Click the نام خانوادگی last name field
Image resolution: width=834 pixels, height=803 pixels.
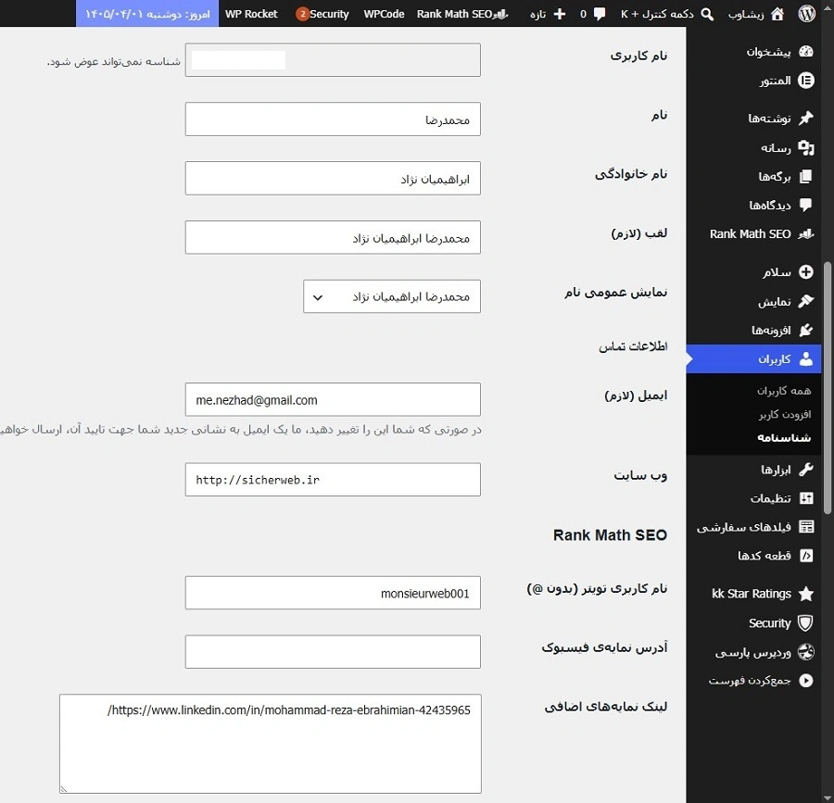click(333, 178)
